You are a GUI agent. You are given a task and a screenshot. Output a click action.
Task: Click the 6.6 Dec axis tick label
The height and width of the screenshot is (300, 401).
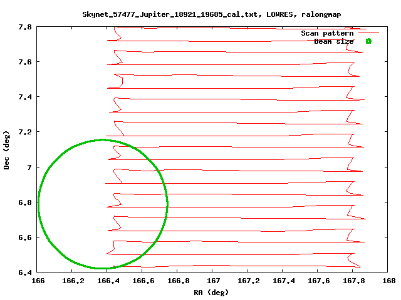pos(25,237)
